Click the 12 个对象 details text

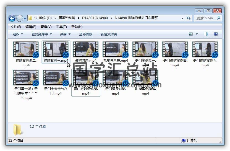[38, 126]
